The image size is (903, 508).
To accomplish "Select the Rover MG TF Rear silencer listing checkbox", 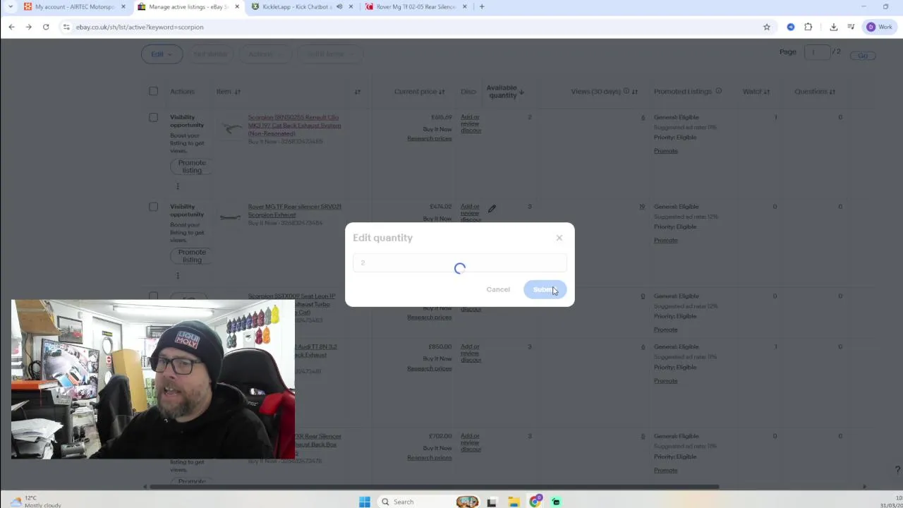I will (x=153, y=207).
